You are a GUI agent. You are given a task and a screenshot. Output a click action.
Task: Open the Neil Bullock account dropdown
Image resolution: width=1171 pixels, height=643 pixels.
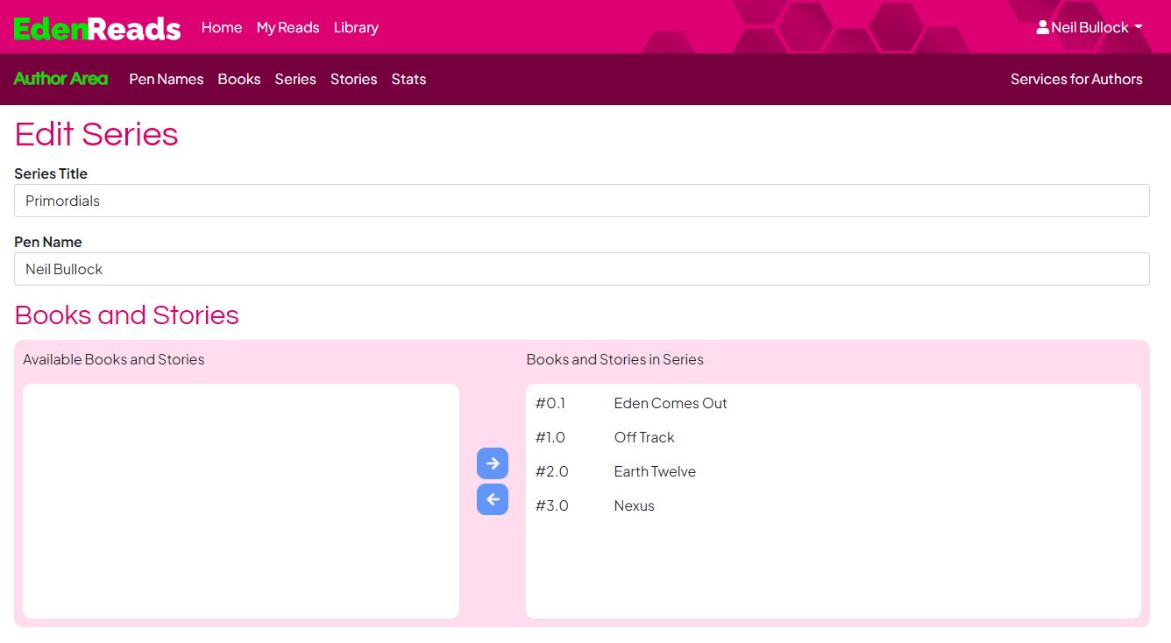pos(1089,27)
